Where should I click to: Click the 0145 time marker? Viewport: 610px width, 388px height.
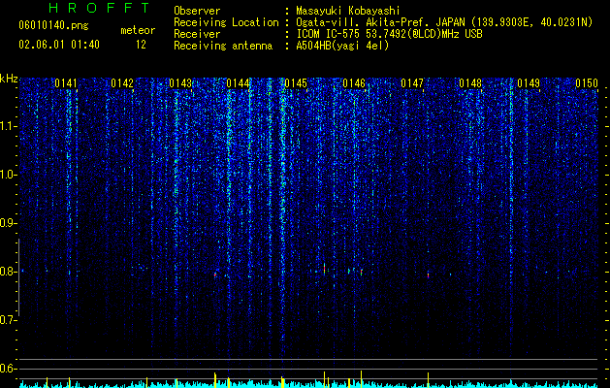[296, 83]
